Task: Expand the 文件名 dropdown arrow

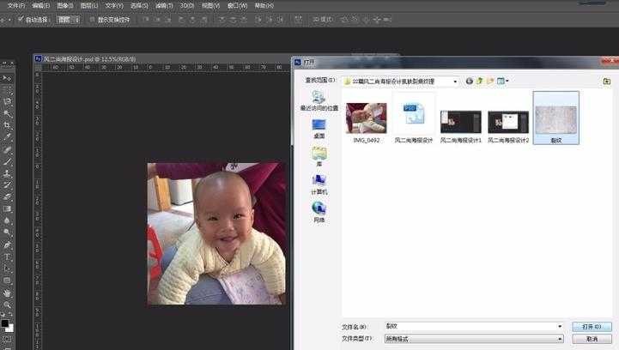Action: 560,326
